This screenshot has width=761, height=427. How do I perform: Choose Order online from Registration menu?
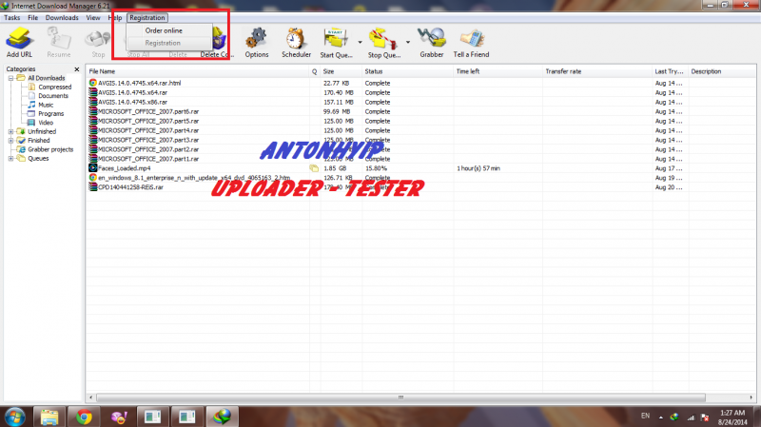point(164,30)
